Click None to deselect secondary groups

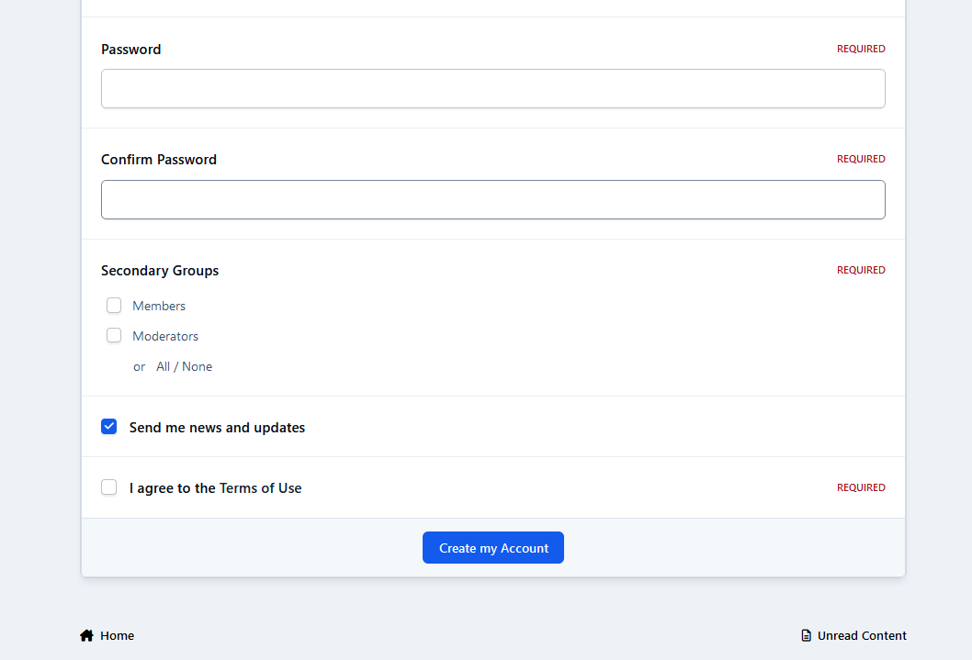[x=198, y=366]
